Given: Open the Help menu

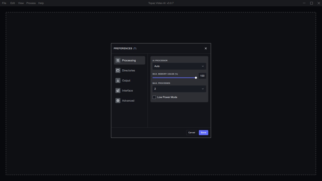Looking at the screenshot, I should coord(41,3).
